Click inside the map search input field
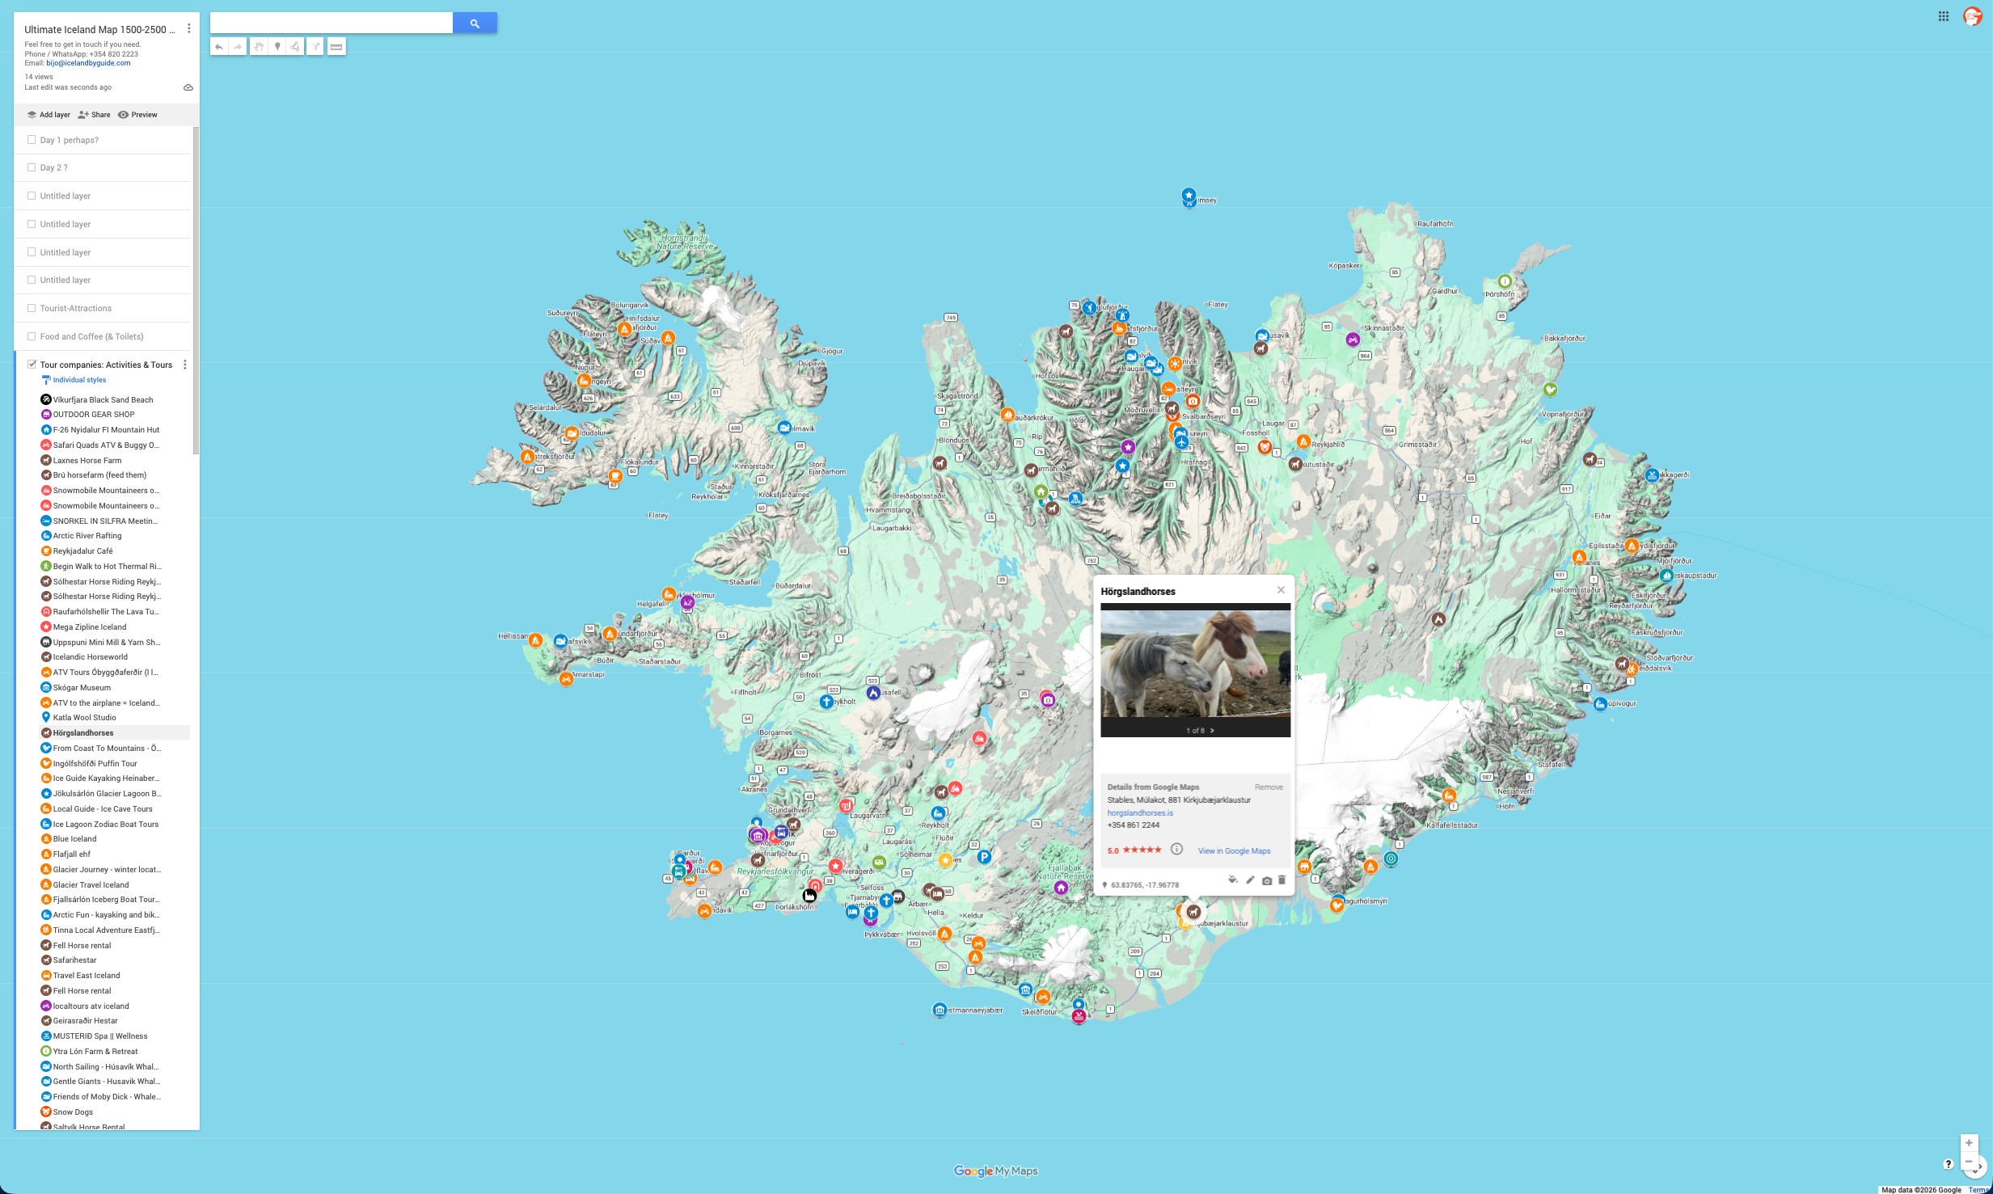1993x1194 pixels. click(x=331, y=23)
